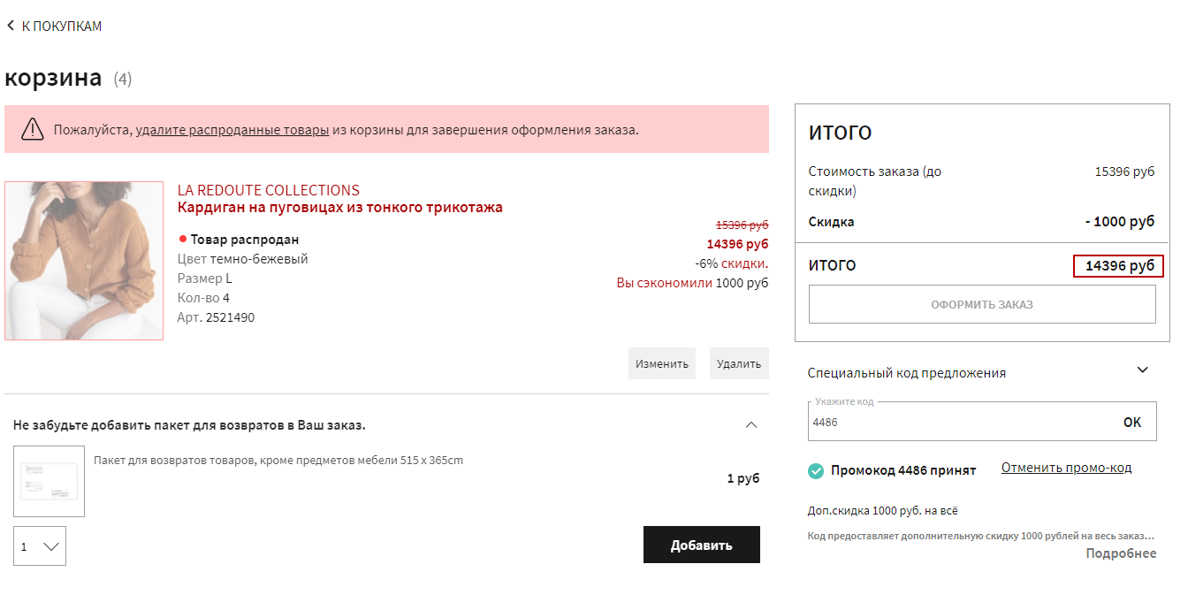Open the cardigan product thumbnail
The image size is (1188, 610).
coord(84,261)
